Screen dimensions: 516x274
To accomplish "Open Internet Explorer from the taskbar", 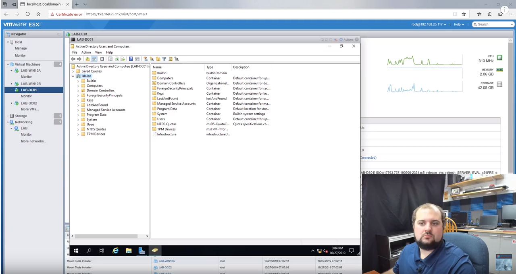I will [115, 251].
